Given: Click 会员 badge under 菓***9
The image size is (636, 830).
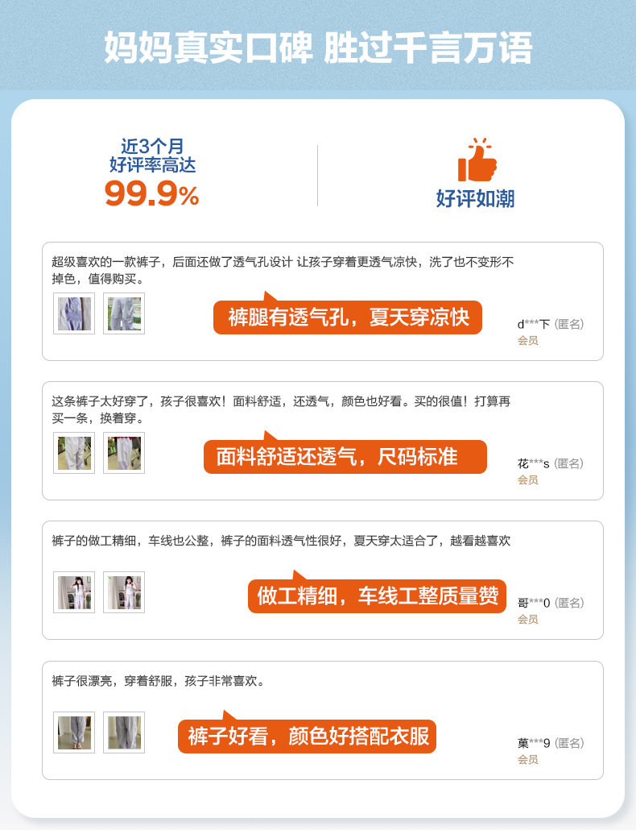Looking at the screenshot, I should [x=527, y=759].
